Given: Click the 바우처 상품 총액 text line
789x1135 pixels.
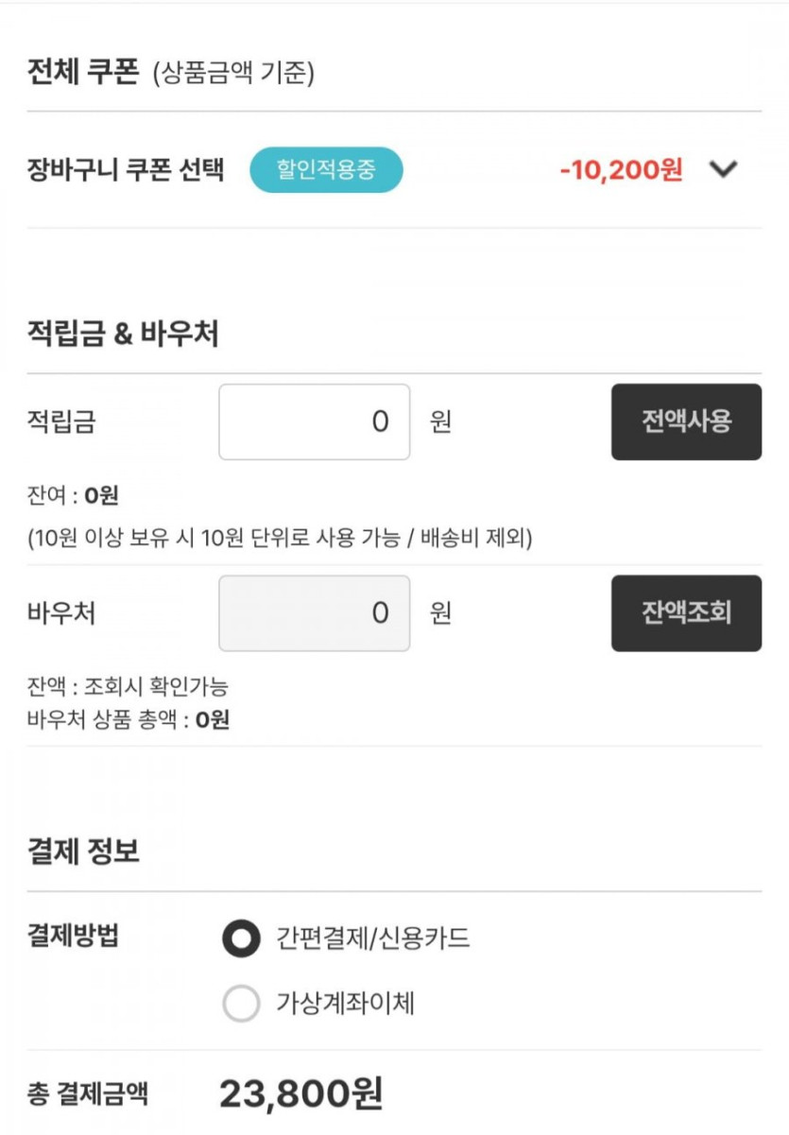Looking at the screenshot, I should tap(129, 721).
